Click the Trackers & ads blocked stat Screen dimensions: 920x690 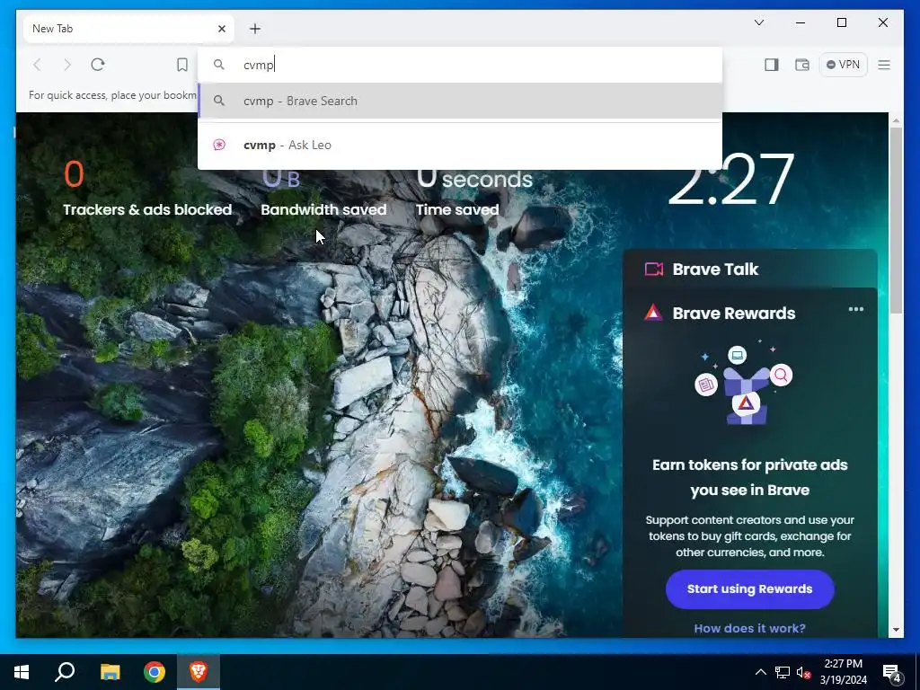(147, 188)
